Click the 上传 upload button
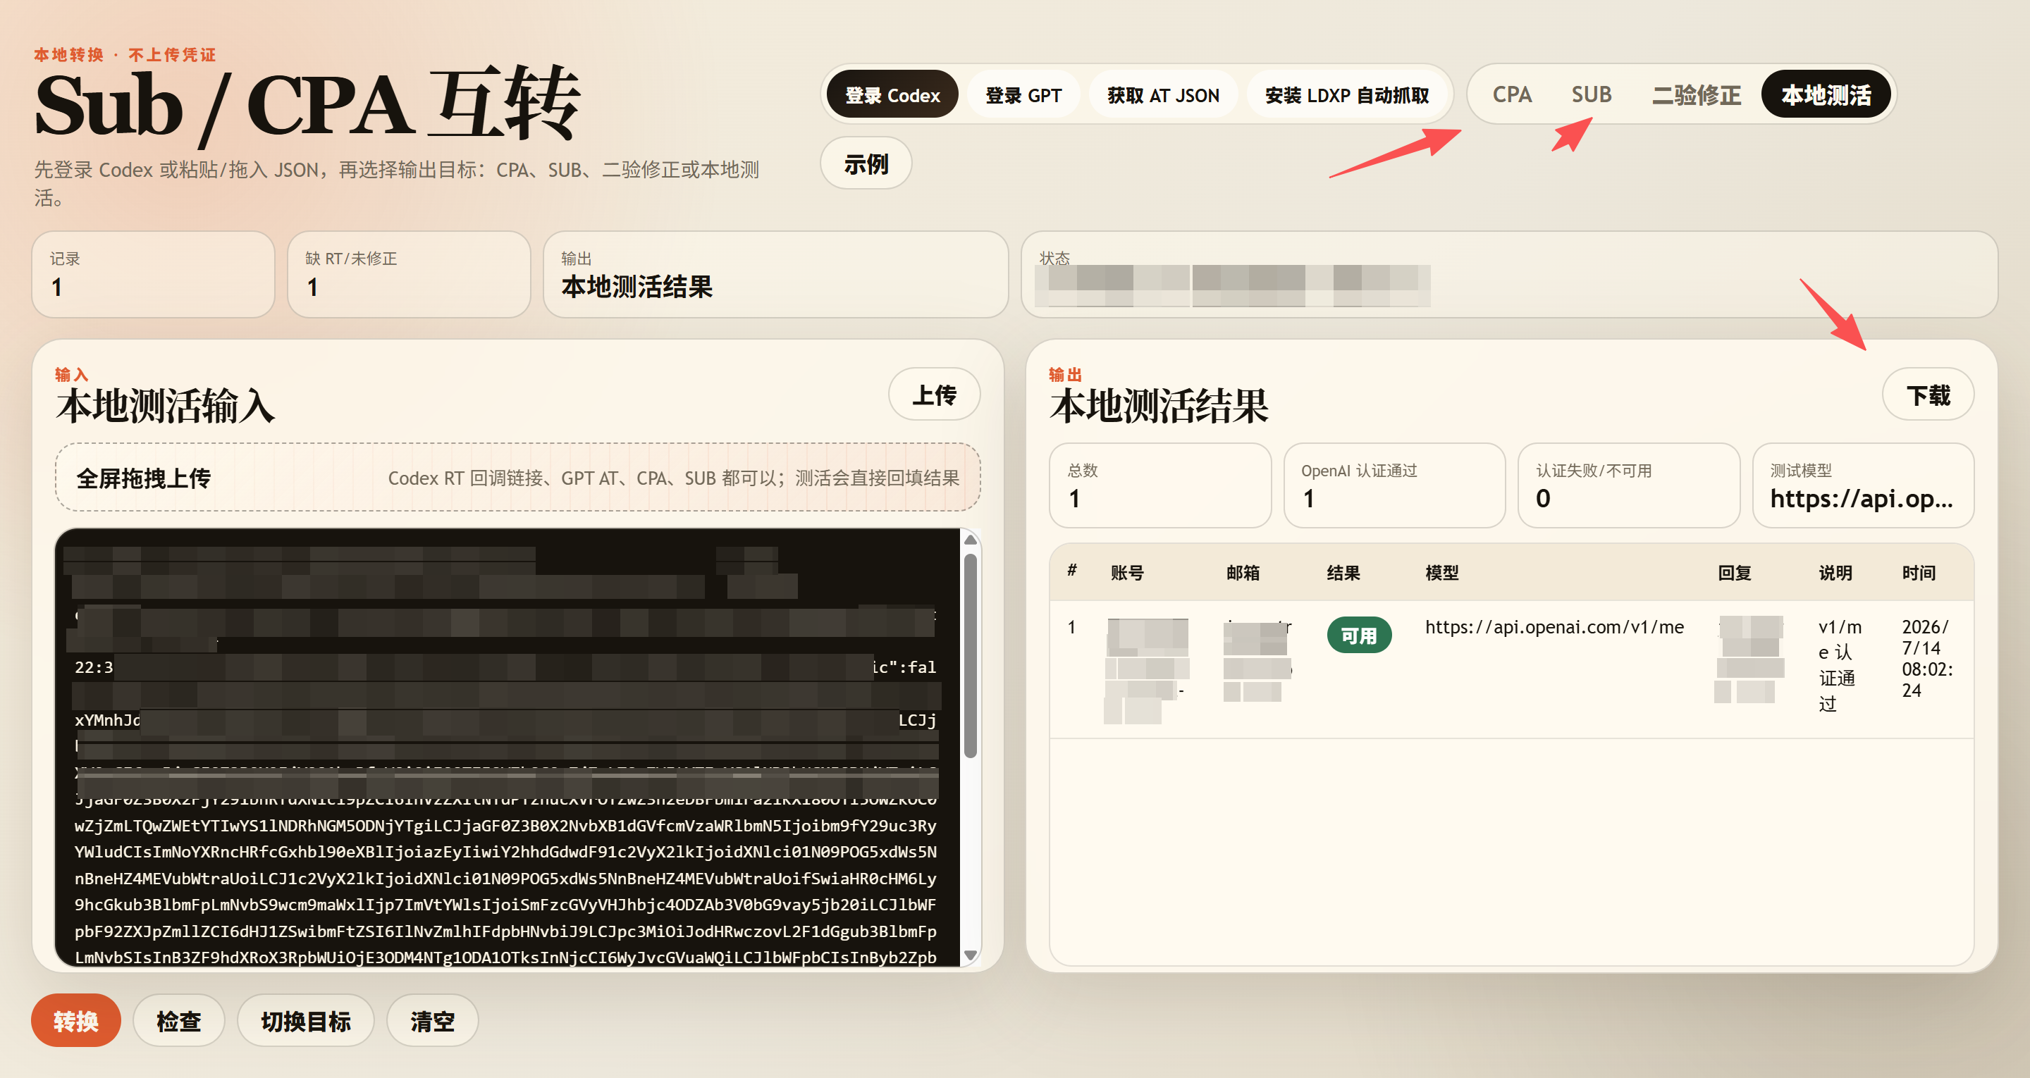This screenshot has width=2030, height=1078. pos(934,394)
